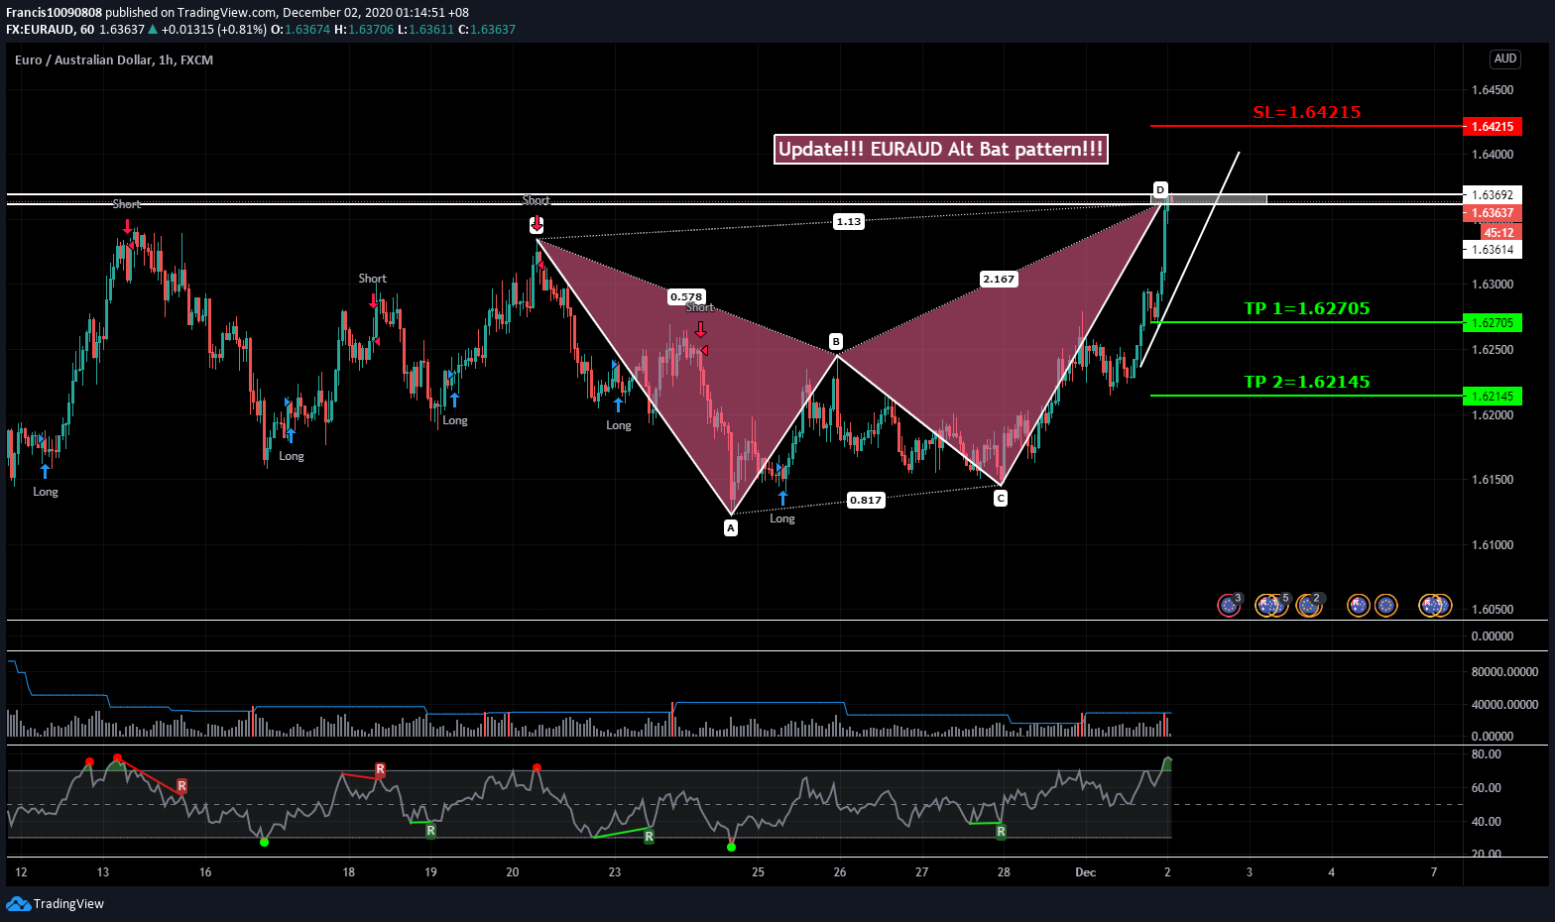Click the green TP 1 horizontal line
Screen dimensions: 1555x922
1305,322
